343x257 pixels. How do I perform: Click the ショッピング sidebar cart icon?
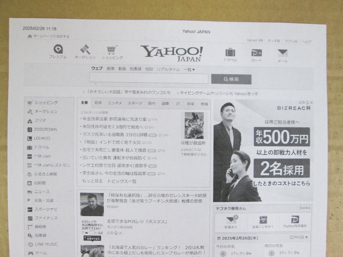tap(30, 103)
